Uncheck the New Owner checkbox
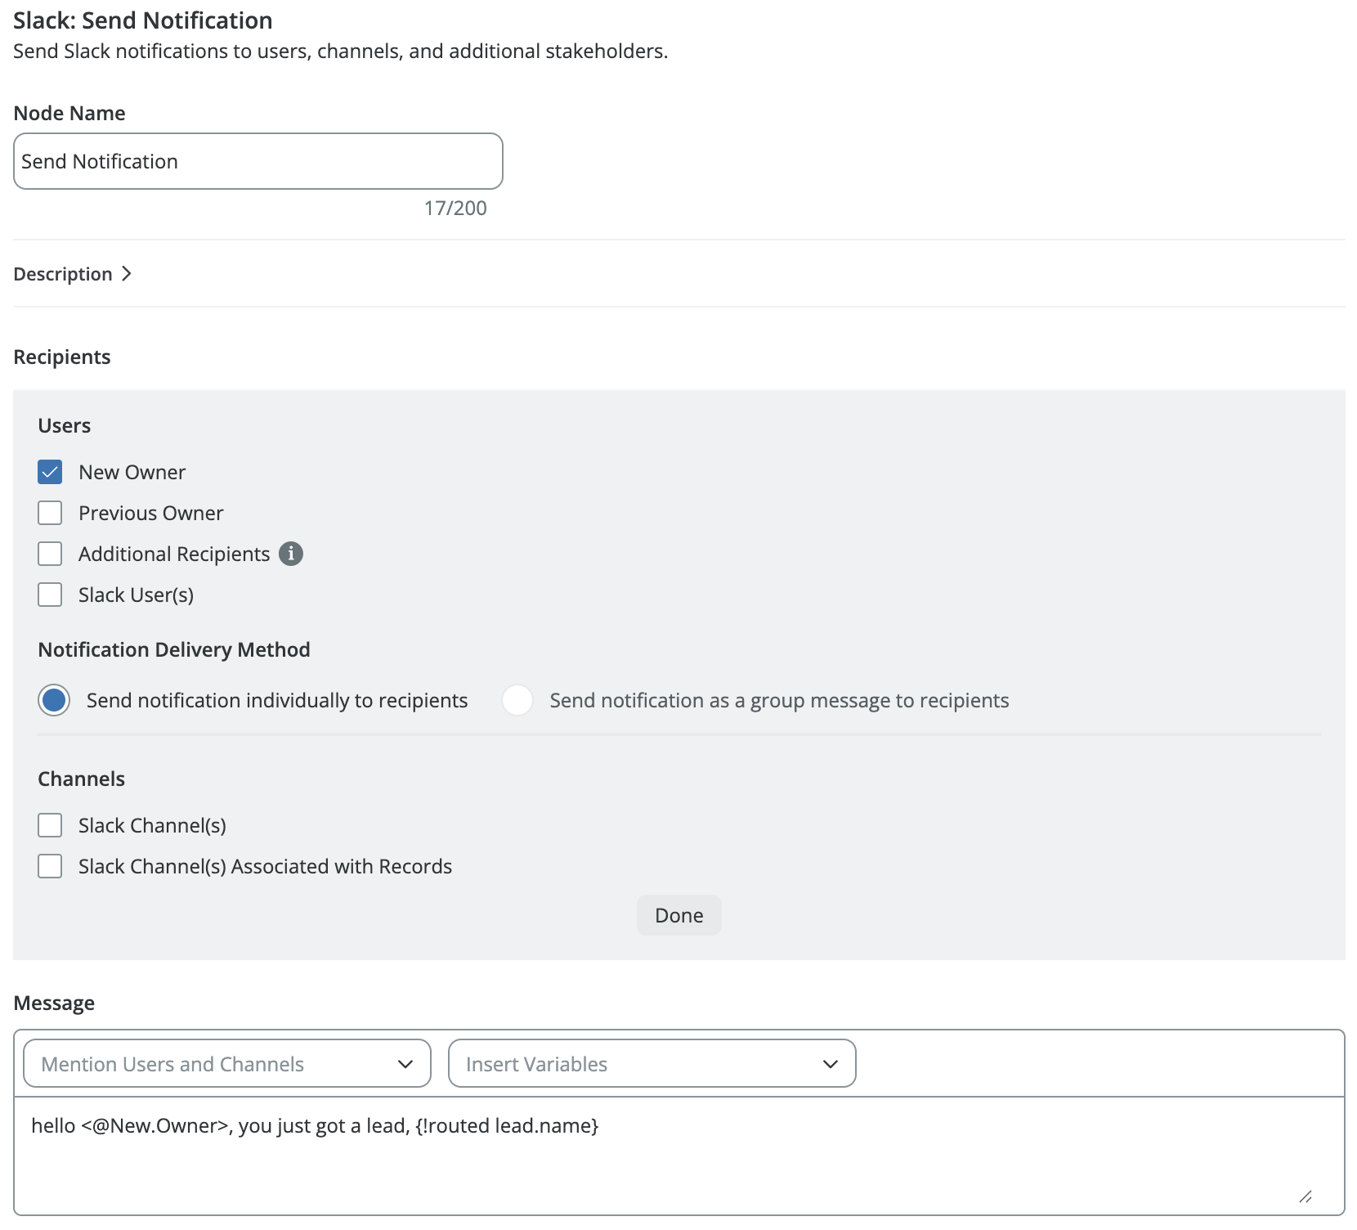This screenshot has width=1357, height=1230. 50,472
